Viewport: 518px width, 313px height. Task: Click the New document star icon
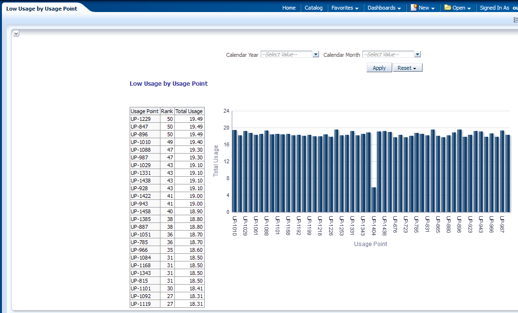(x=414, y=7)
